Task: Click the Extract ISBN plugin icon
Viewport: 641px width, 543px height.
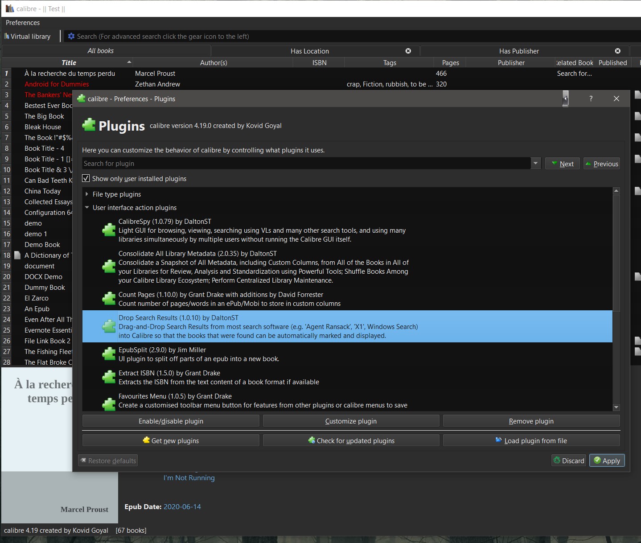Action: pyautogui.click(x=109, y=377)
